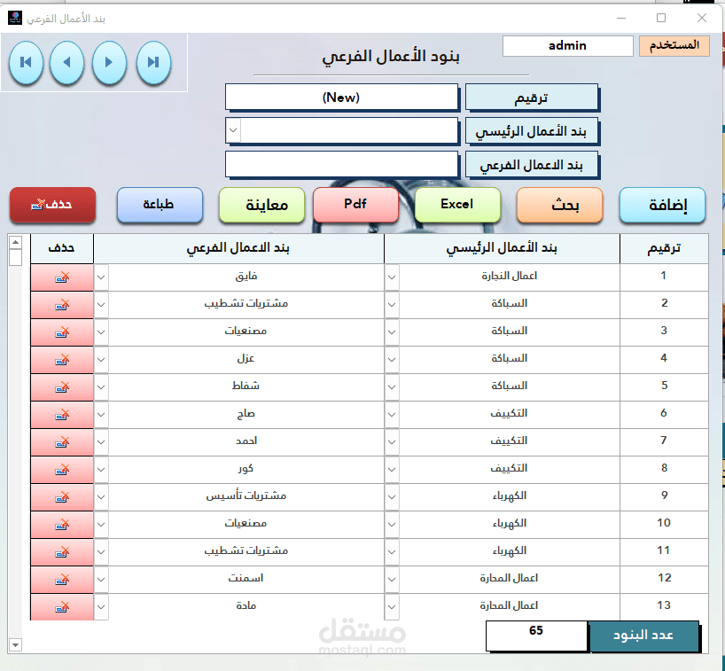The width and height of the screenshot is (725, 671).
Task: Delete row 7 (احمد) via its delete icon
Action: pyautogui.click(x=62, y=442)
